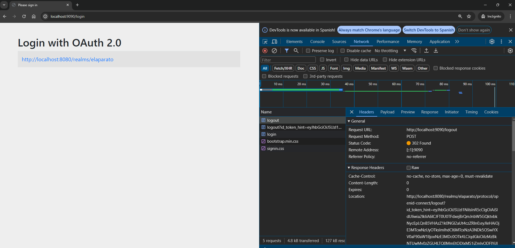Enable Raw response headers checkbox
The height and width of the screenshot is (248, 515).
(x=408, y=168)
